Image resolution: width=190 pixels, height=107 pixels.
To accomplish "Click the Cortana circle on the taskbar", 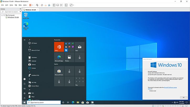I will point(63,102).
